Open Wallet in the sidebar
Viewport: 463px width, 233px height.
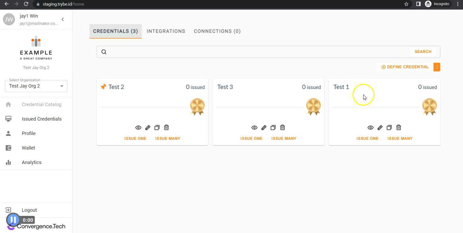coord(36,148)
